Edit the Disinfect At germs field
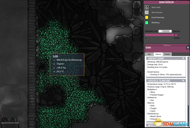The width and height of the screenshot is (190, 128). [x=165, y=31]
